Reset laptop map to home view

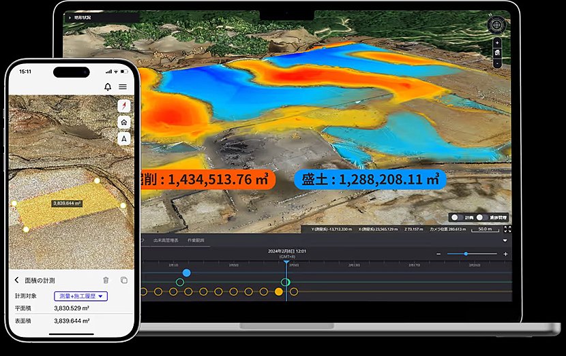tap(497, 53)
